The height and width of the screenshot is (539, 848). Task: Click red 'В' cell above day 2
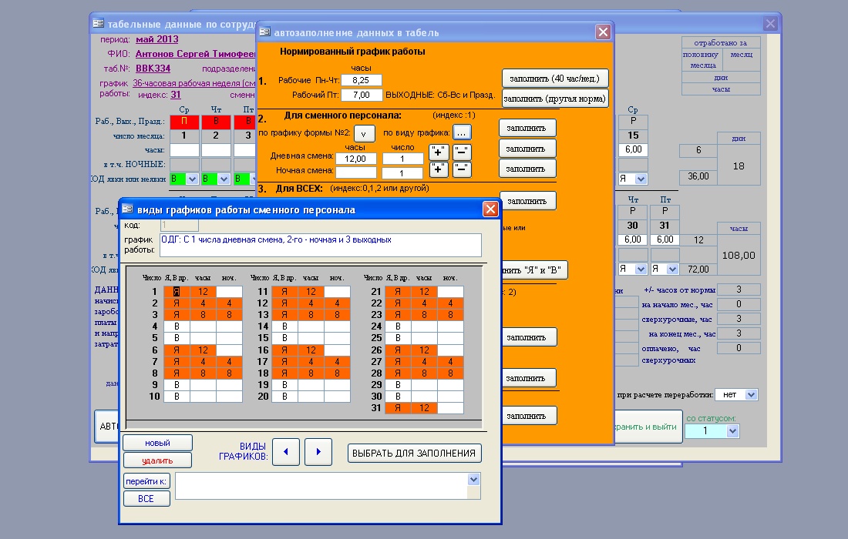[x=216, y=122]
